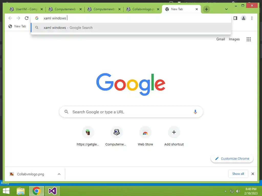Screen dimensions: 262x196
Task: Open the https://getgle... shortcut
Action: [x=88, y=136]
